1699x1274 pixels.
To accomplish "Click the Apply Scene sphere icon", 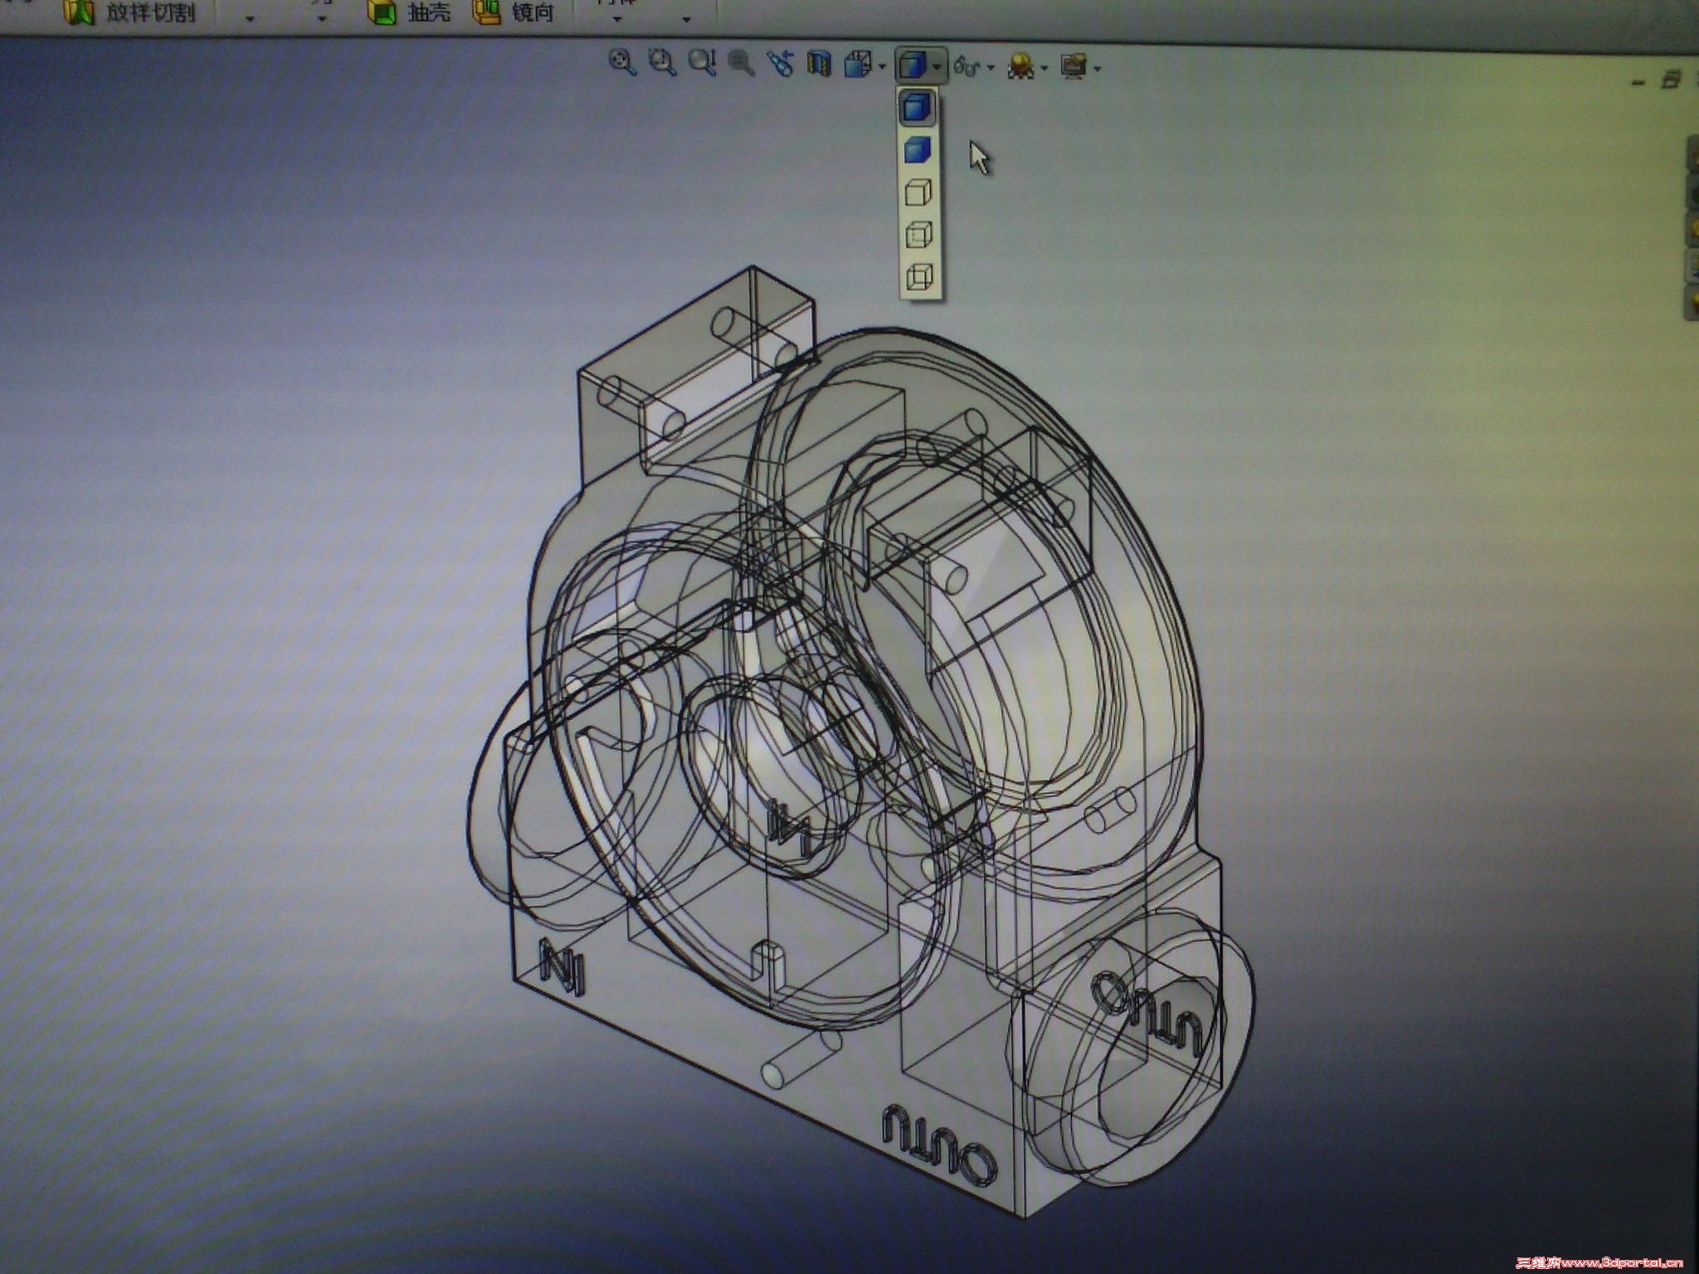I will click(x=1021, y=66).
